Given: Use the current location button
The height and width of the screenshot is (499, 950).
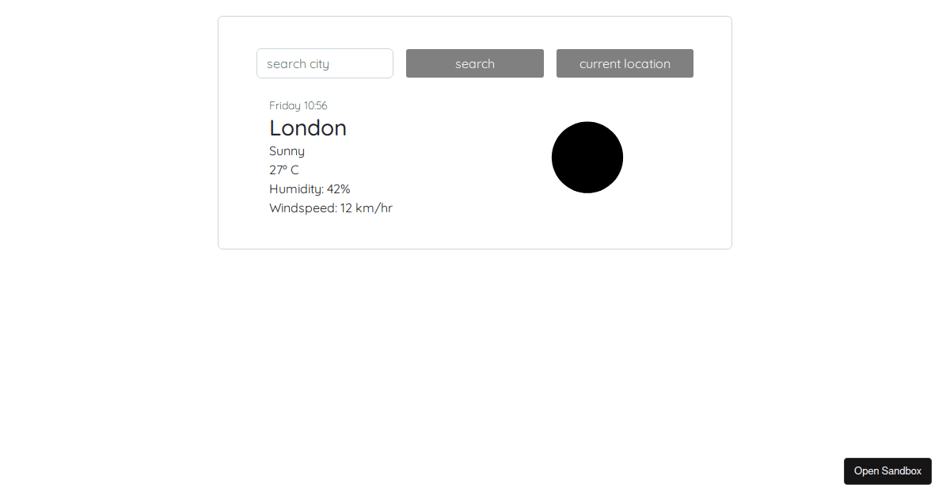Looking at the screenshot, I should [625, 63].
